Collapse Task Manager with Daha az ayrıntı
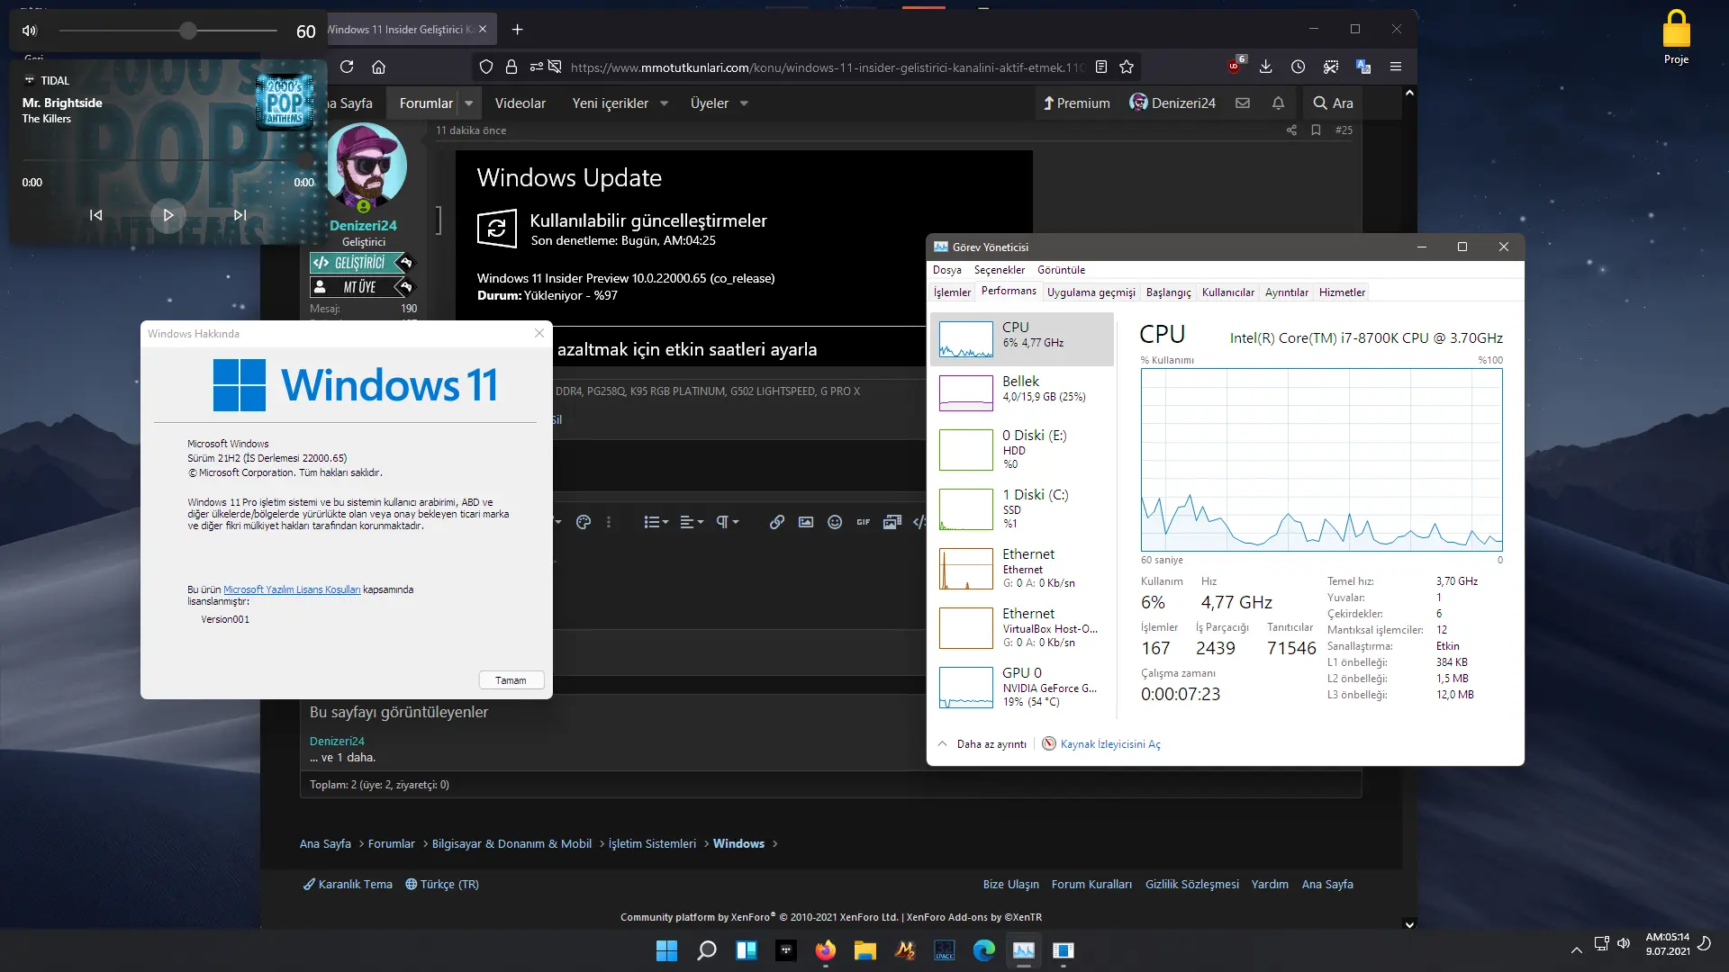Viewport: 1729px width, 972px height. pyautogui.click(x=982, y=744)
